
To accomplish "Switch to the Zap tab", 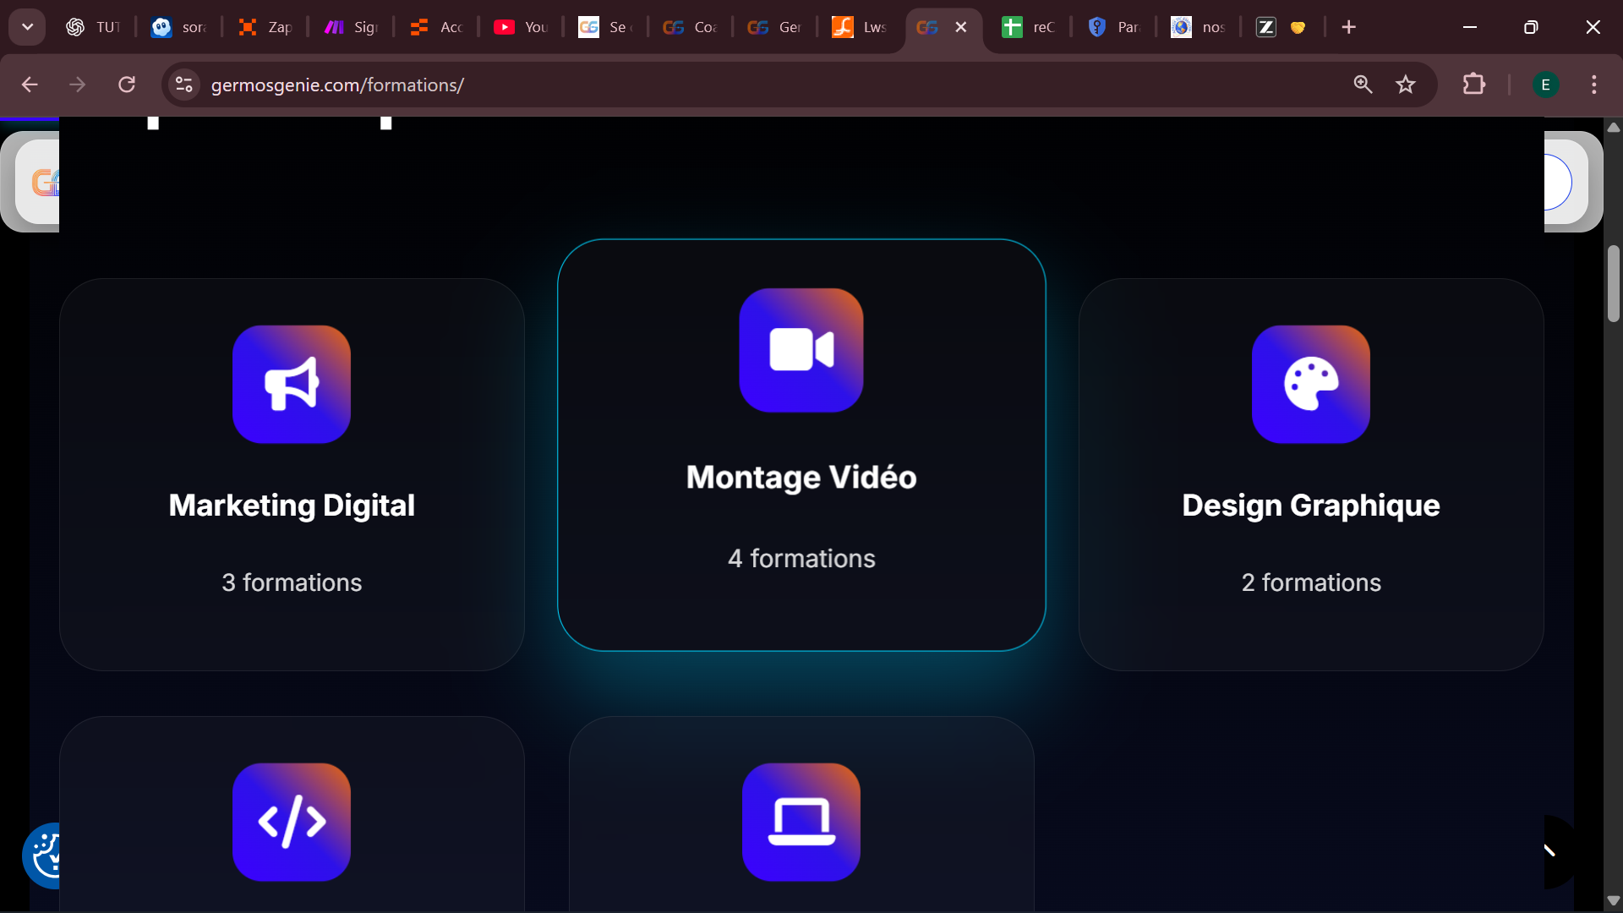I will tap(265, 27).
